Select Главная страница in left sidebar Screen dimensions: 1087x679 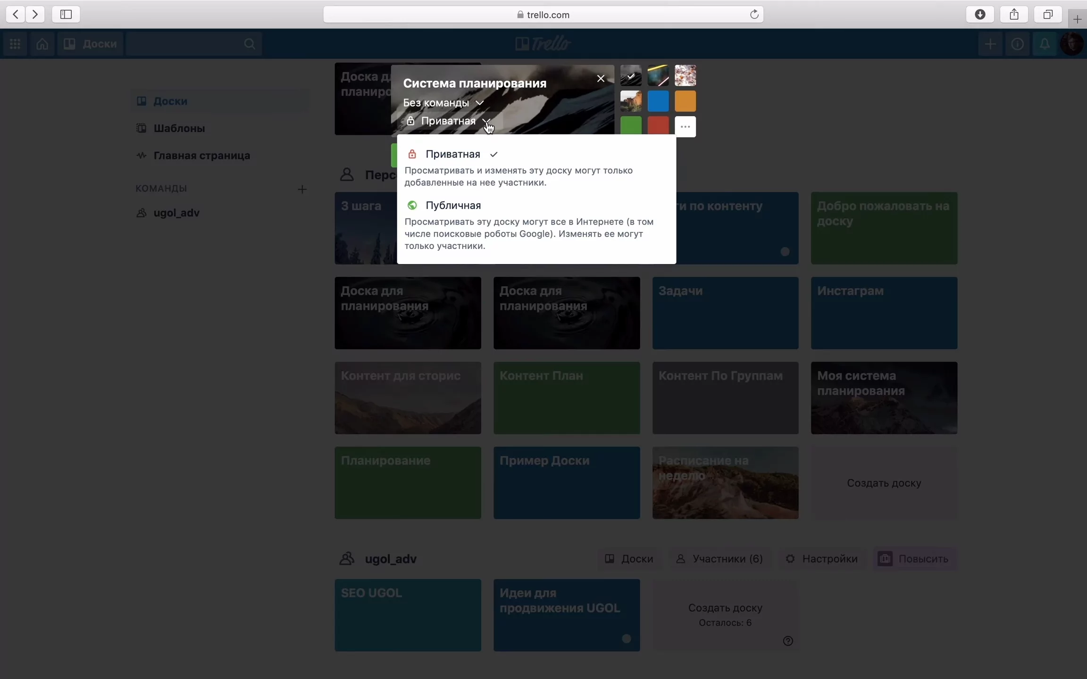220,156
